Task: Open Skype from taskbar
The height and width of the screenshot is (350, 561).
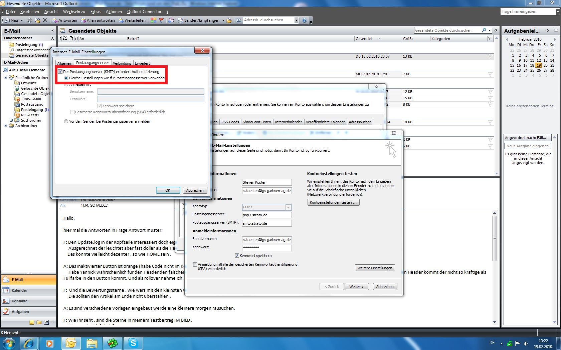Action: coord(133,343)
